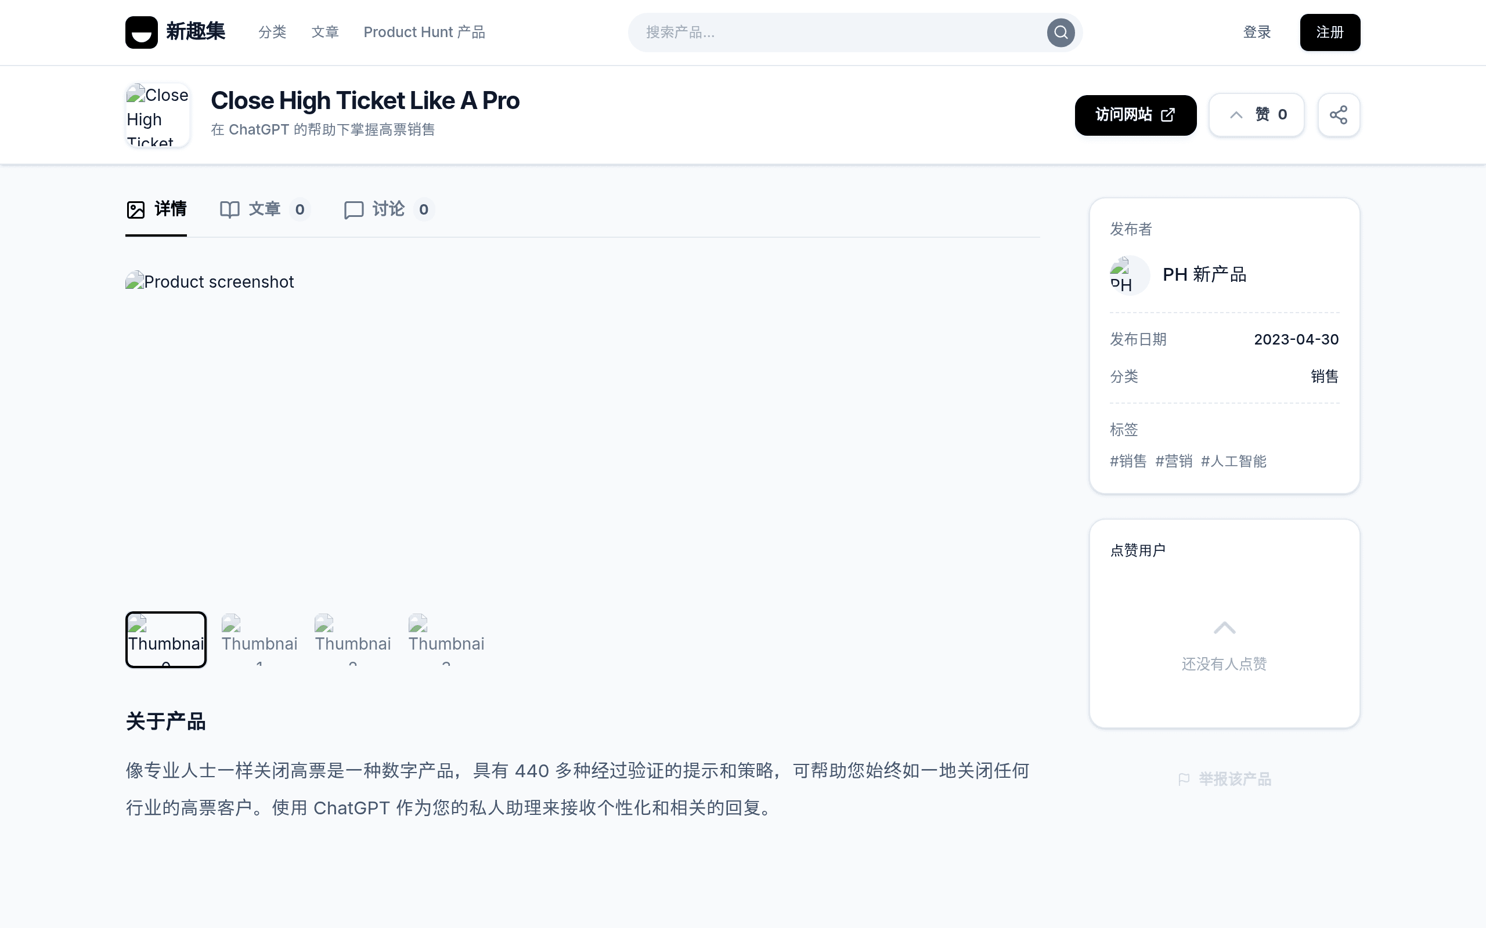Screen dimensions: 1486x928
Task: Click the upvote arrow next to 赞
Action: point(1236,115)
